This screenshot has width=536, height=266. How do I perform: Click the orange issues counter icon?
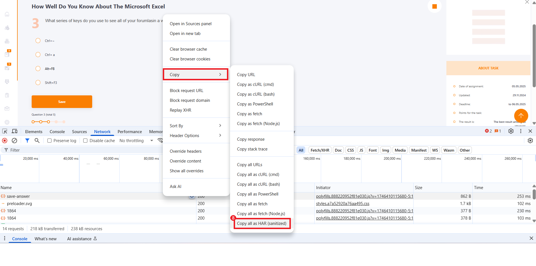tap(498, 131)
